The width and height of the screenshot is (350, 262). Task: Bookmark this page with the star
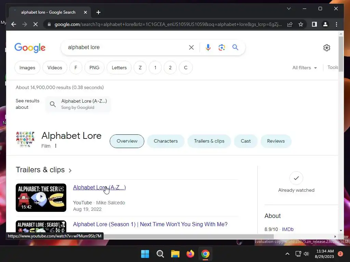[301, 24]
